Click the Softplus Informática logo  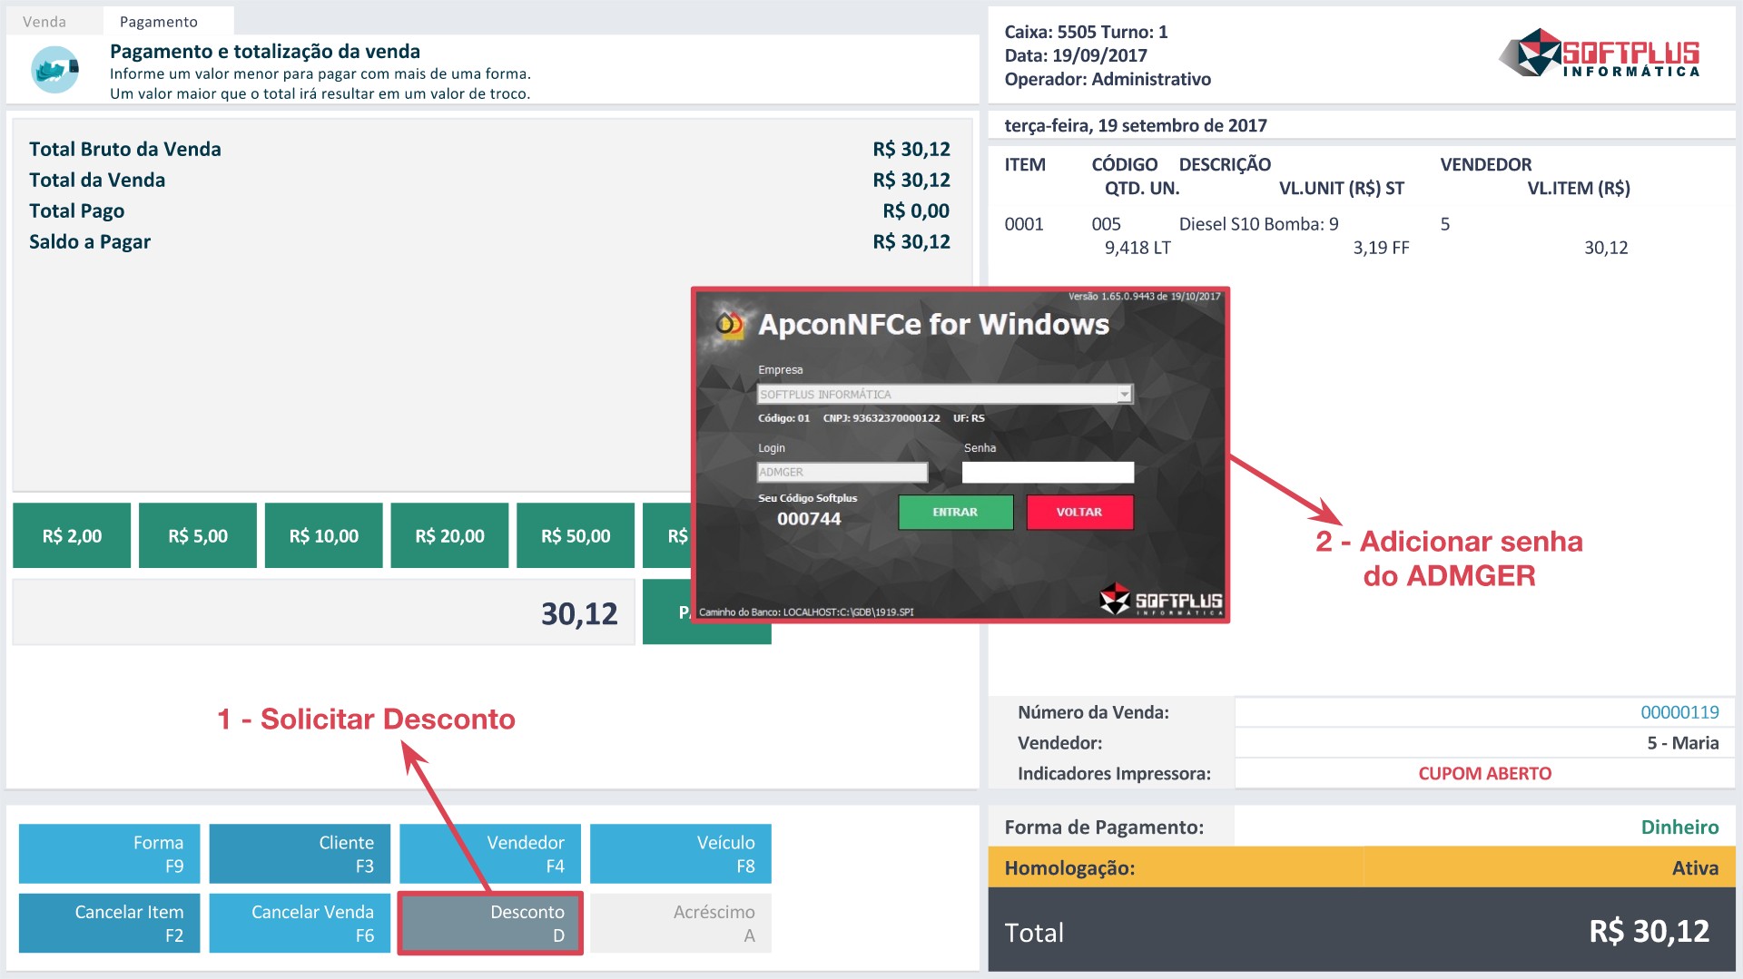(1599, 53)
